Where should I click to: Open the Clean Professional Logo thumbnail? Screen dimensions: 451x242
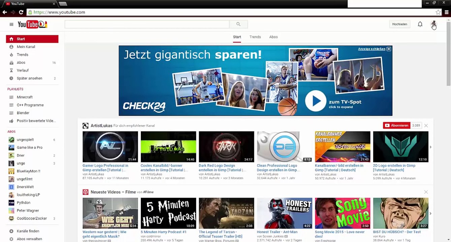(285, 147)
